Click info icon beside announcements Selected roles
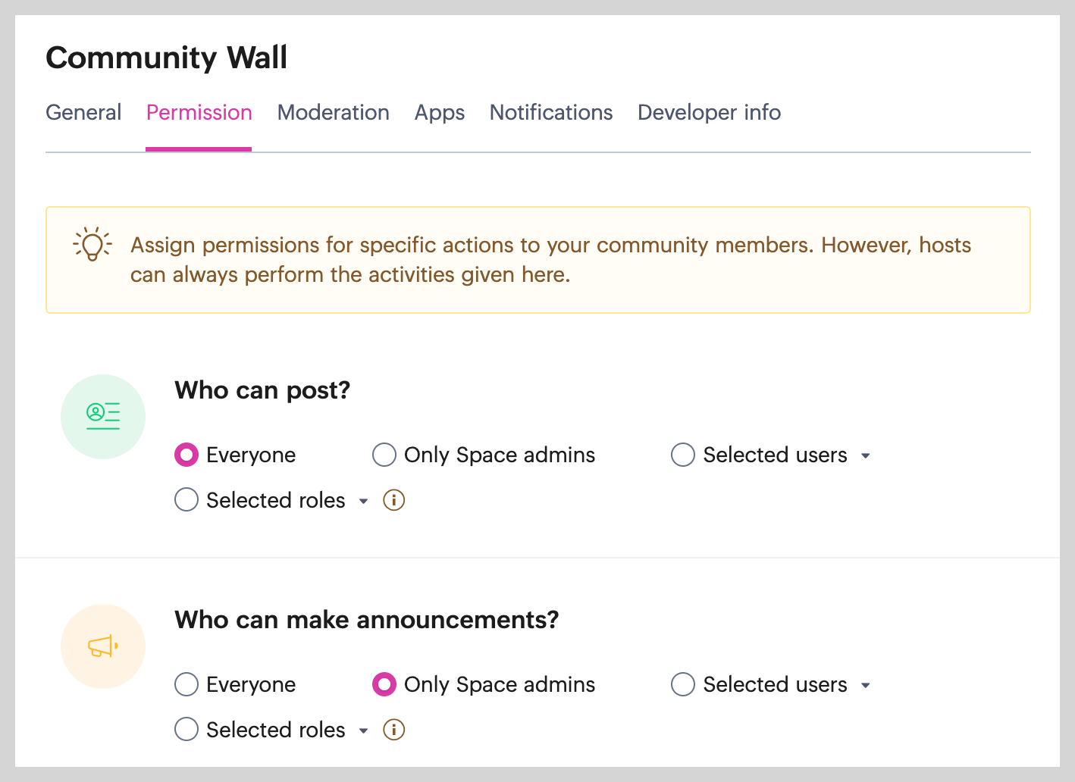 tap(393, 730)
